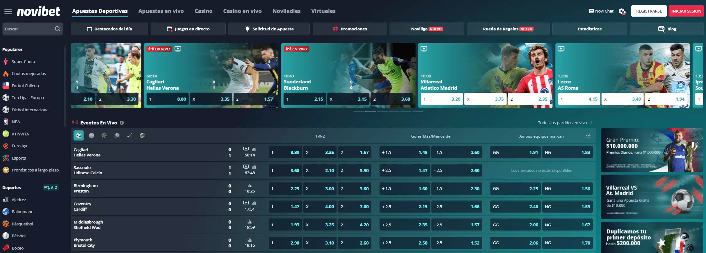The image size is (706, 253).
Task: Open Coventry match statistics icon
Action: (254, 203)
